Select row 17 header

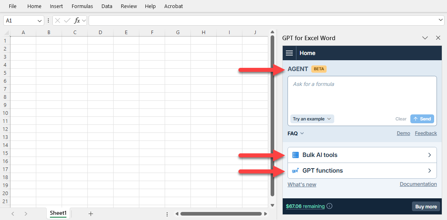(x=5, y=169)
